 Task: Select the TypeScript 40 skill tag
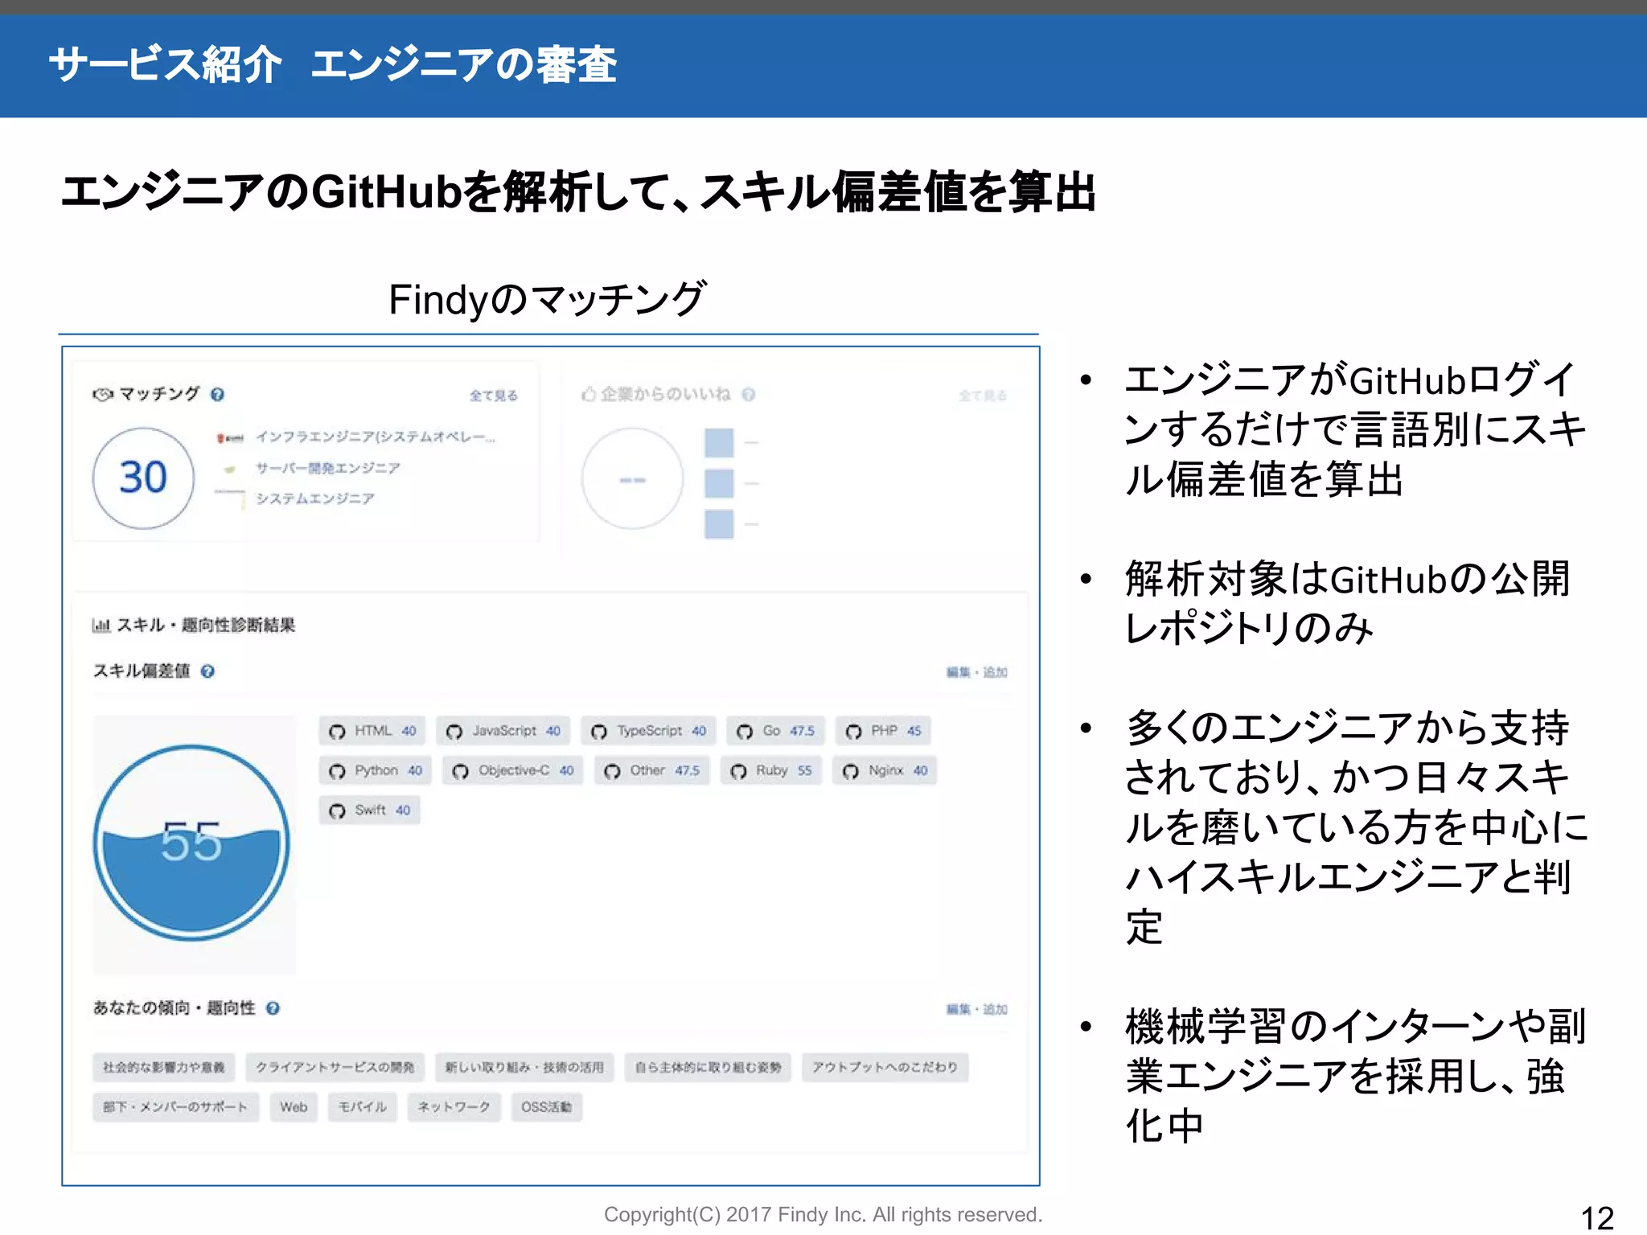pos(648,731)
